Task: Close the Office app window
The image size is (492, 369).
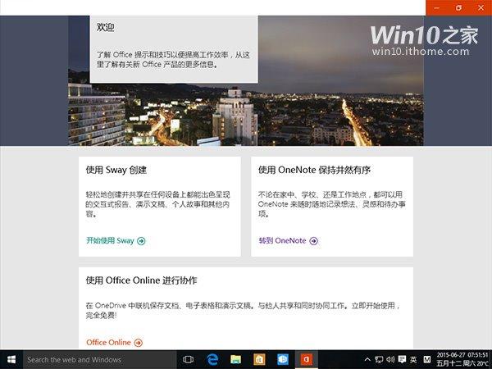Action: pyautogui.click(x=481, y=7)
